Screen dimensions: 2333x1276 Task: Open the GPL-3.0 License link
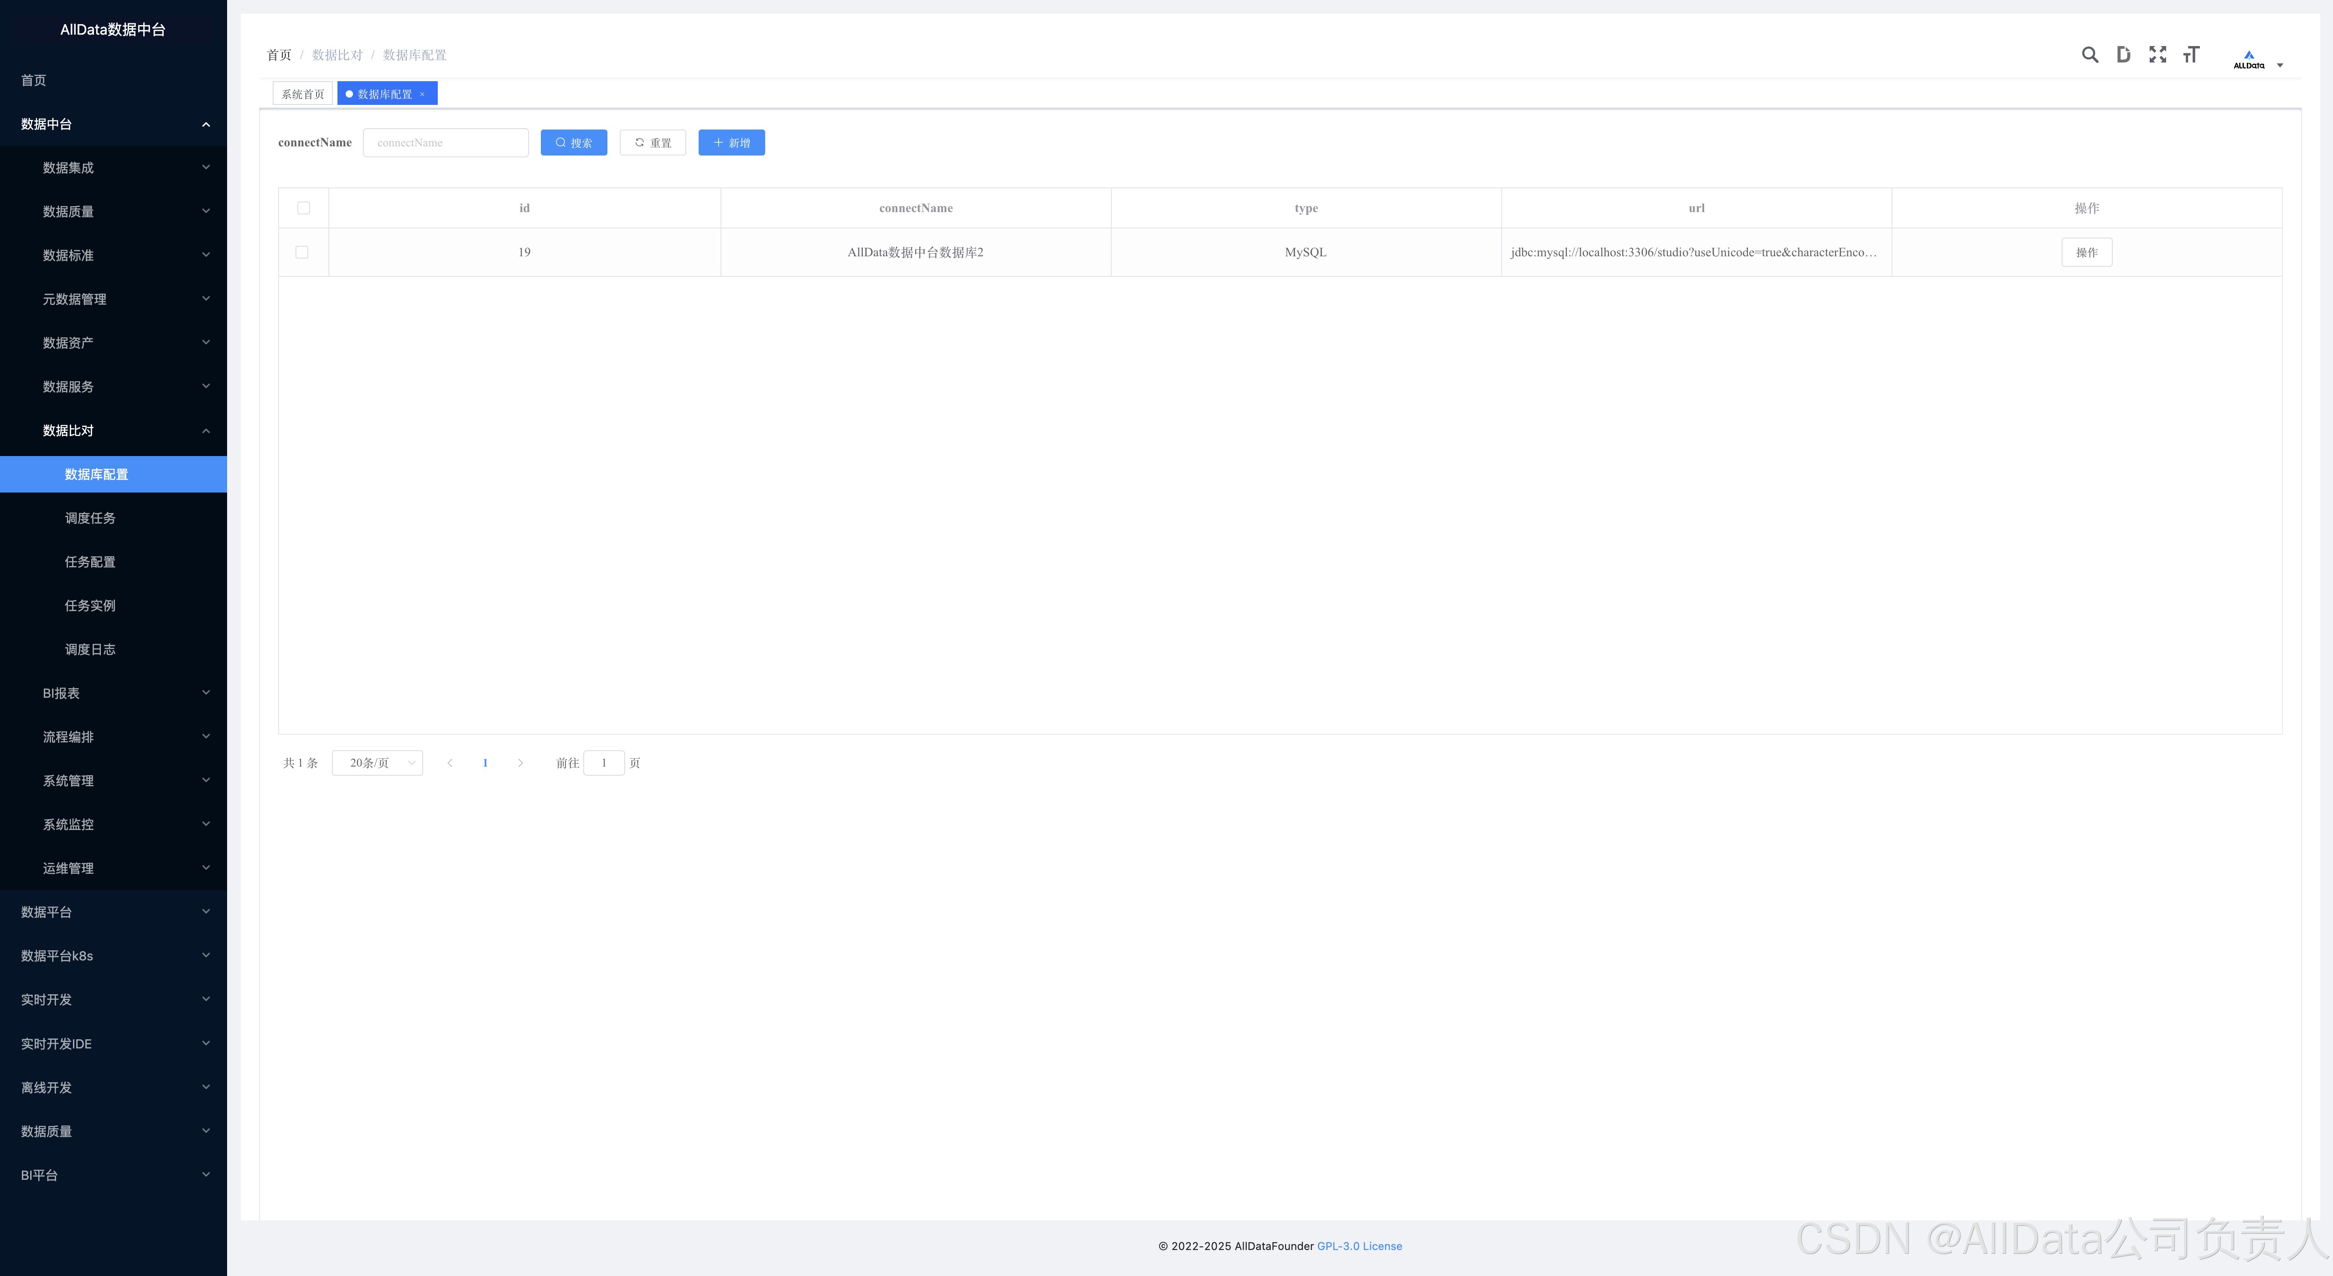coord(1358,1246)
